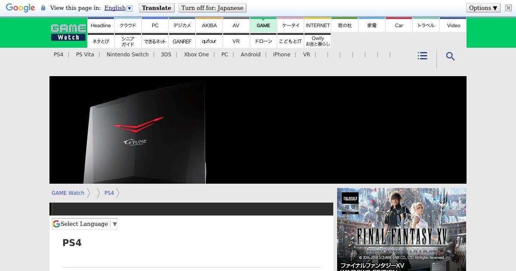
Task: Open the English language dropdown
Action: 118,8
